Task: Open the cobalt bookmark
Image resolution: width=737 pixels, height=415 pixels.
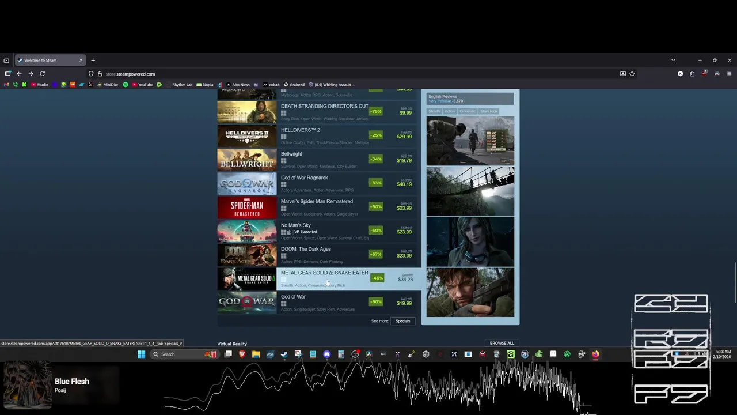Action: coord(271,85)
